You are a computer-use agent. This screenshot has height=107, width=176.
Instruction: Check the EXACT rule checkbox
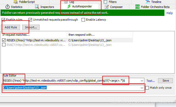4,45
